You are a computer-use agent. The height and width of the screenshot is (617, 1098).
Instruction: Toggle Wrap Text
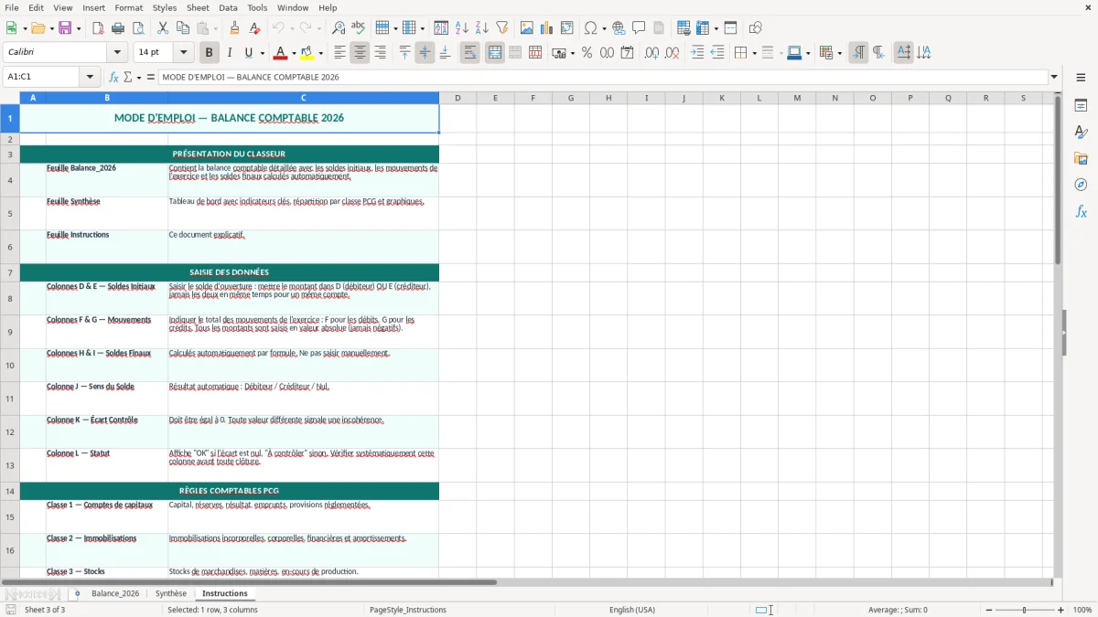tap(469, 53)
